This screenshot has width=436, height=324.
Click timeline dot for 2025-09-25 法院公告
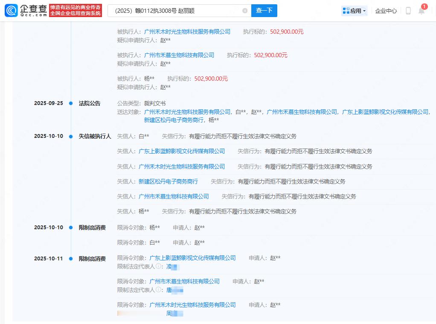coord(71,103)
